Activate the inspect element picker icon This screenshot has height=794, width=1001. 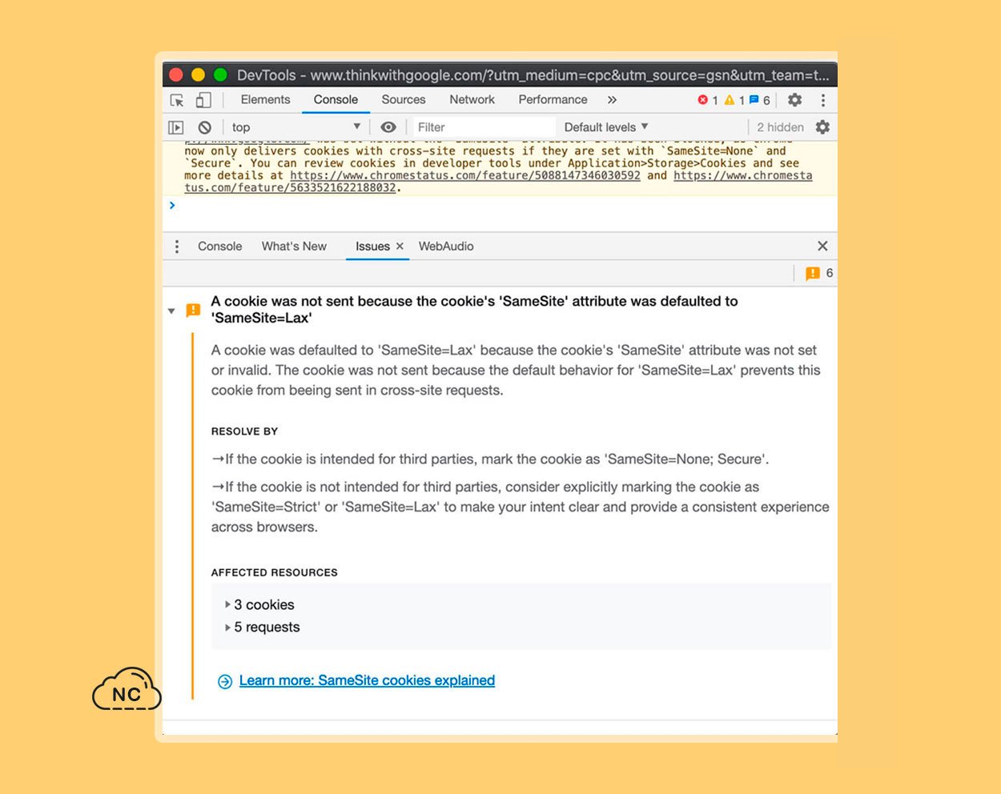(x=177, y=100)
